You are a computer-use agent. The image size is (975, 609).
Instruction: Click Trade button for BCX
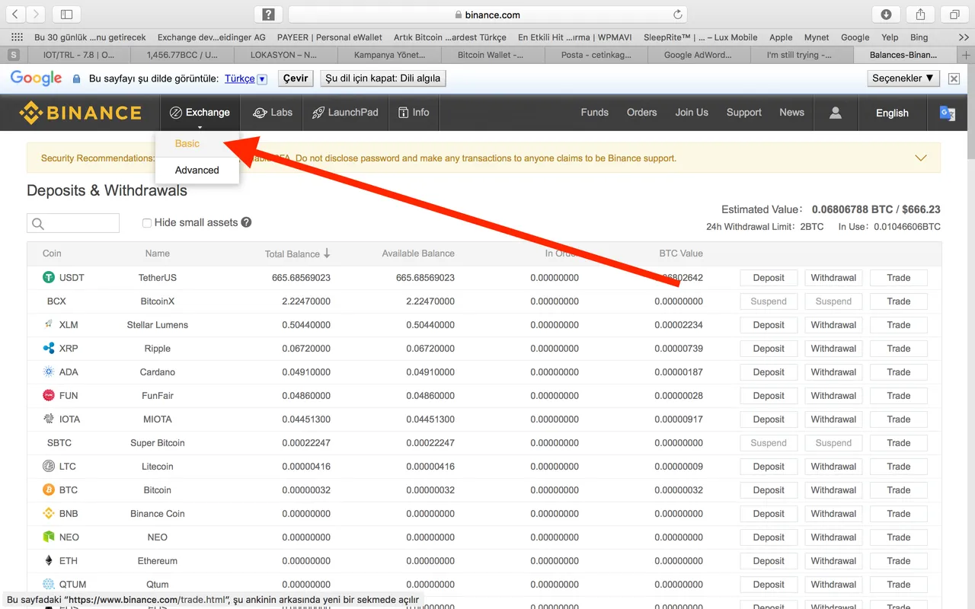pyautogui.click(x=899, y=301)
